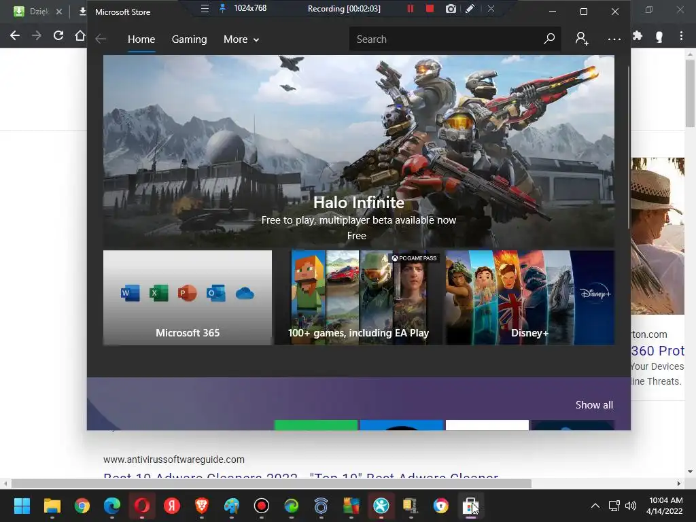Click browser back arrow behind Store window

click(15, 35)
